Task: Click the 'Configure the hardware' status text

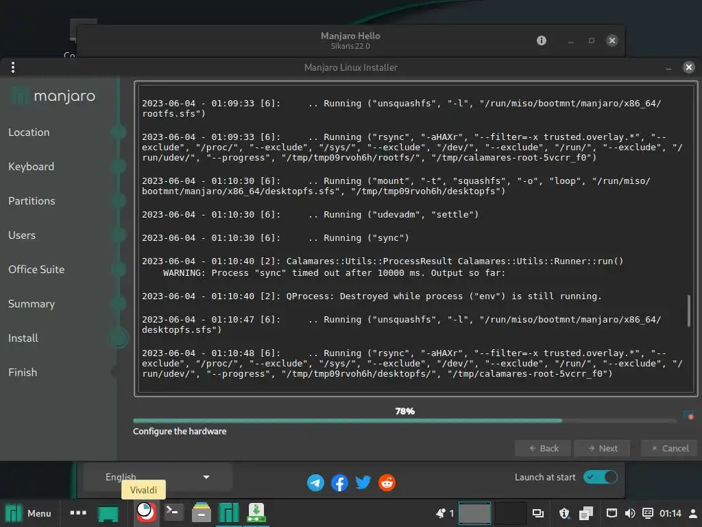Action: point(180,431)
